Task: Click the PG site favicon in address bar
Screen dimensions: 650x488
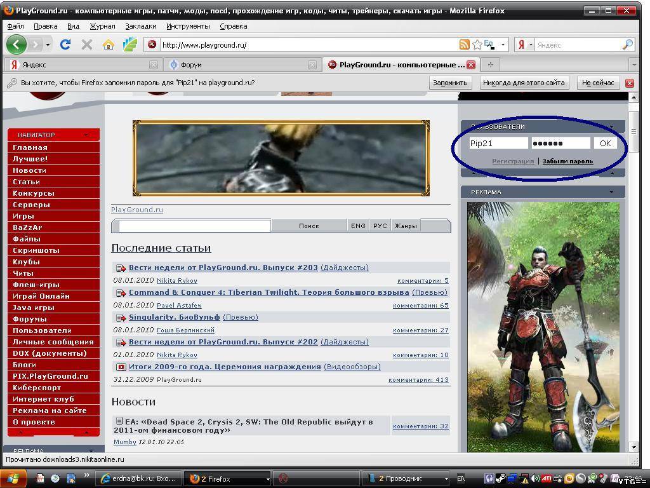Action: [x=152, y=44]
